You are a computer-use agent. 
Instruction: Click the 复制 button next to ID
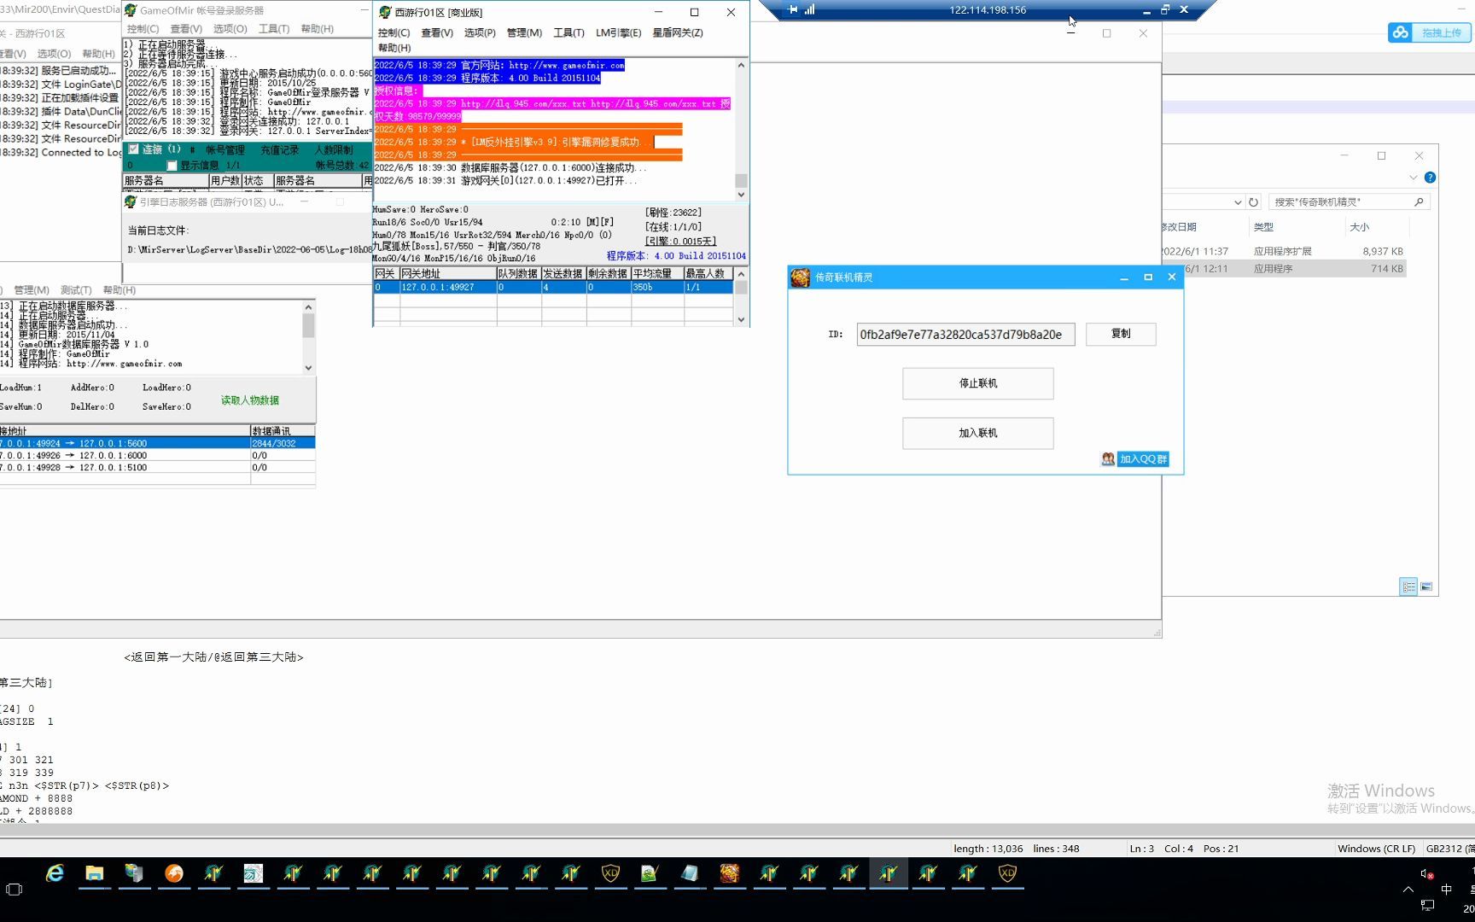[x=1121, y=334]
